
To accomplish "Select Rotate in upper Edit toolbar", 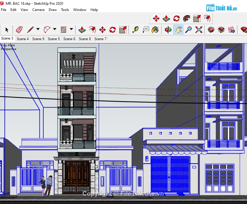I will pos(177,18).
